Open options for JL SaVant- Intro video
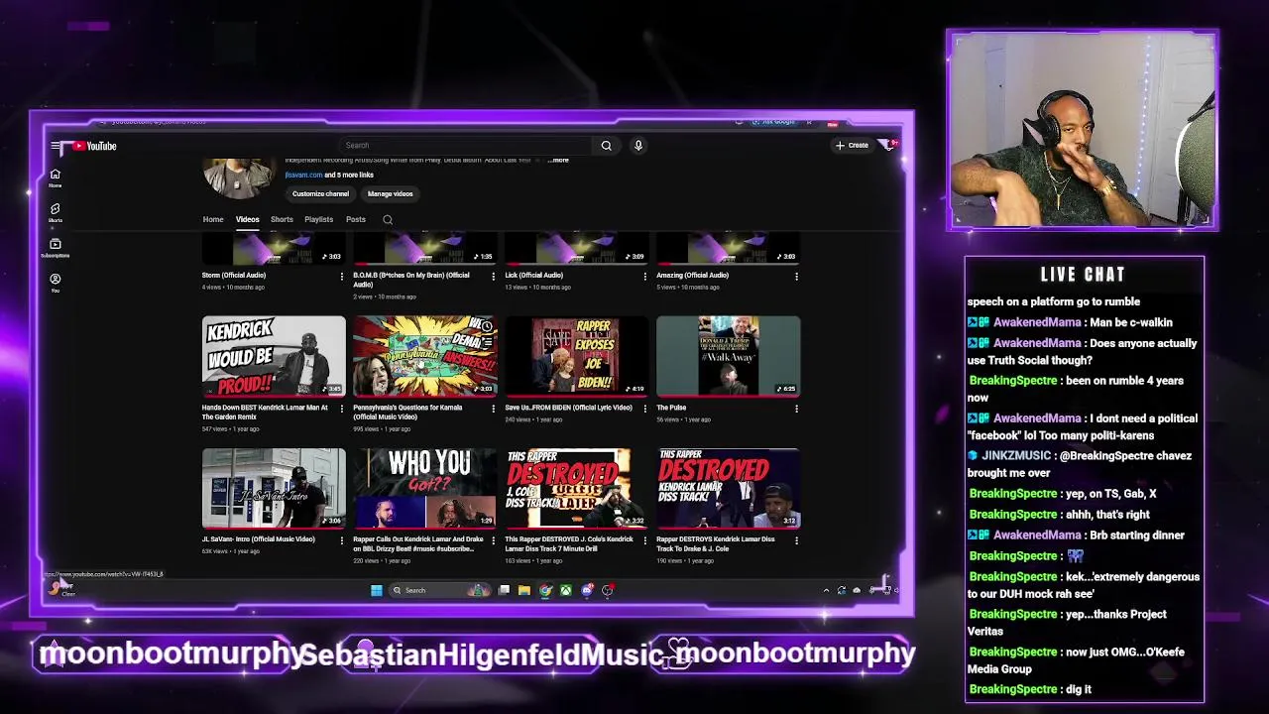1269x714 pixels. [x=342, y=539]
